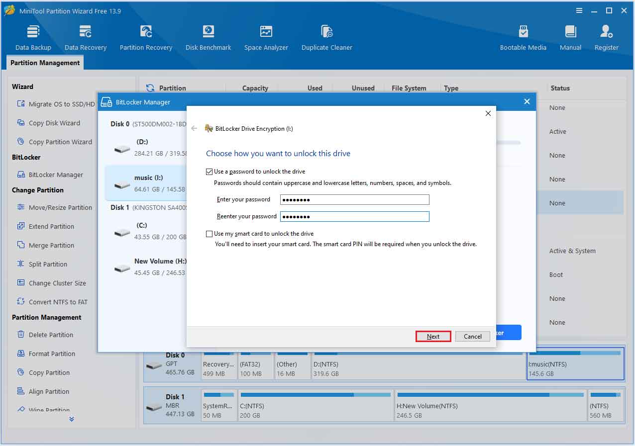Screen dimensions: 635x446
Task: Sort by Used column header
Action: [315, 88]
